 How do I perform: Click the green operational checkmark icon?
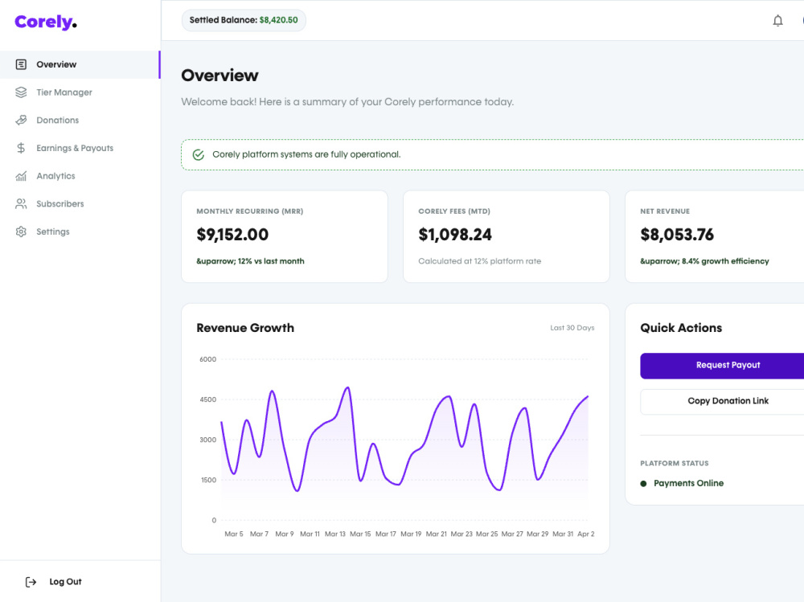click(x=199, y=154)
